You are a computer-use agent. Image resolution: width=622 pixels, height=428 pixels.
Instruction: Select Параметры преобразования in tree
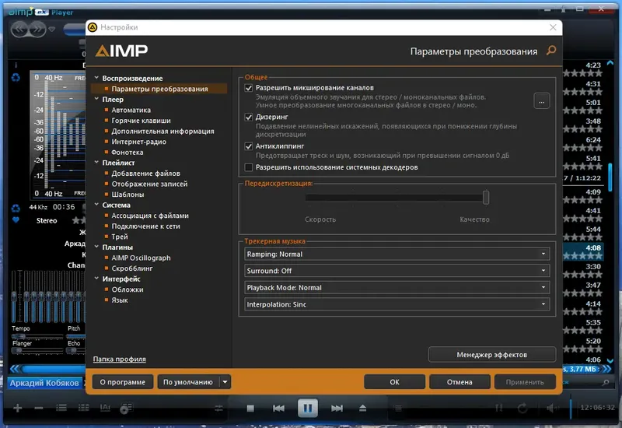point(159,89)
